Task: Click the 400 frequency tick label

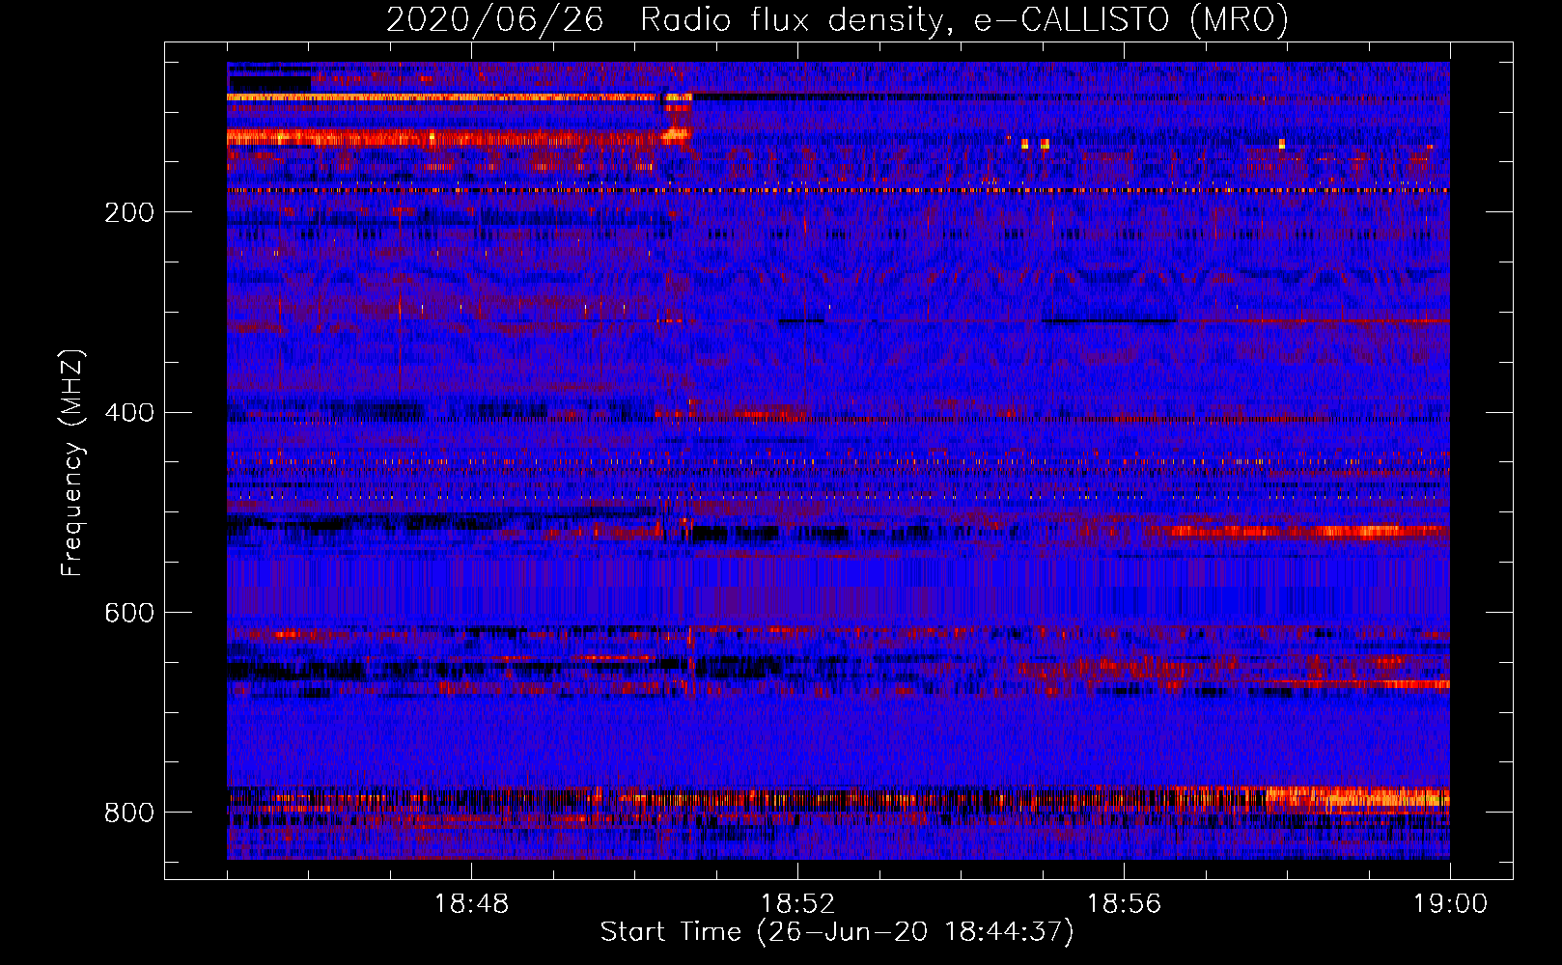Action: [129, 413]
